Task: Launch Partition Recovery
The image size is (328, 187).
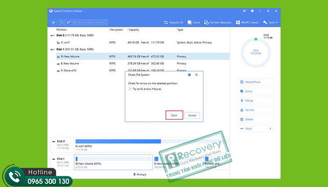Action: 218,22
